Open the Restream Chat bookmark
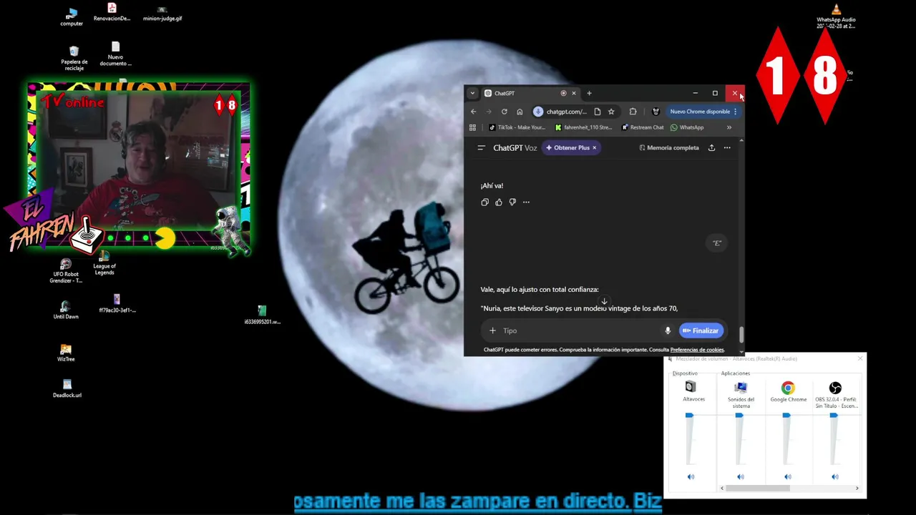This screenshot has width=916, height=515. point(643,127)
